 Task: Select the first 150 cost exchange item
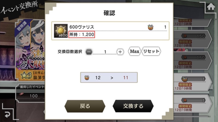[x=193, y=39]
